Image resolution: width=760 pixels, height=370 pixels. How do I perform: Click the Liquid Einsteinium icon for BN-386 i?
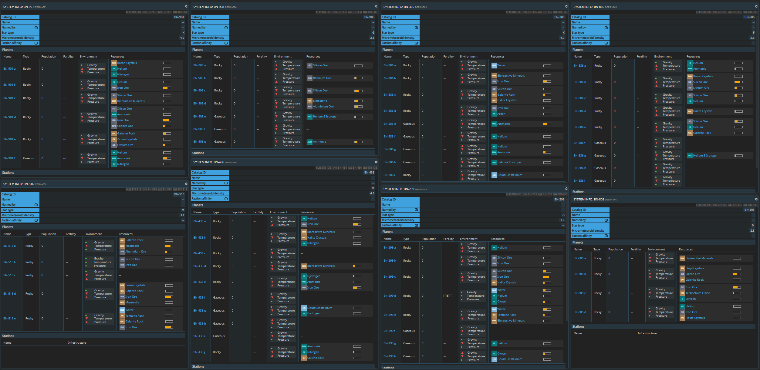tap(494, 175)
